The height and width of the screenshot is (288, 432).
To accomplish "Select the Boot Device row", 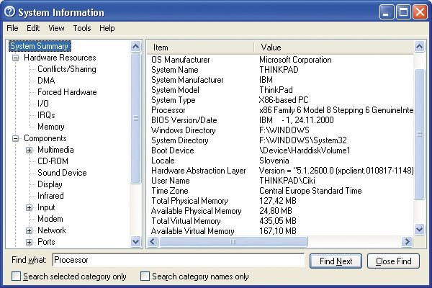I will pos(281,150).
